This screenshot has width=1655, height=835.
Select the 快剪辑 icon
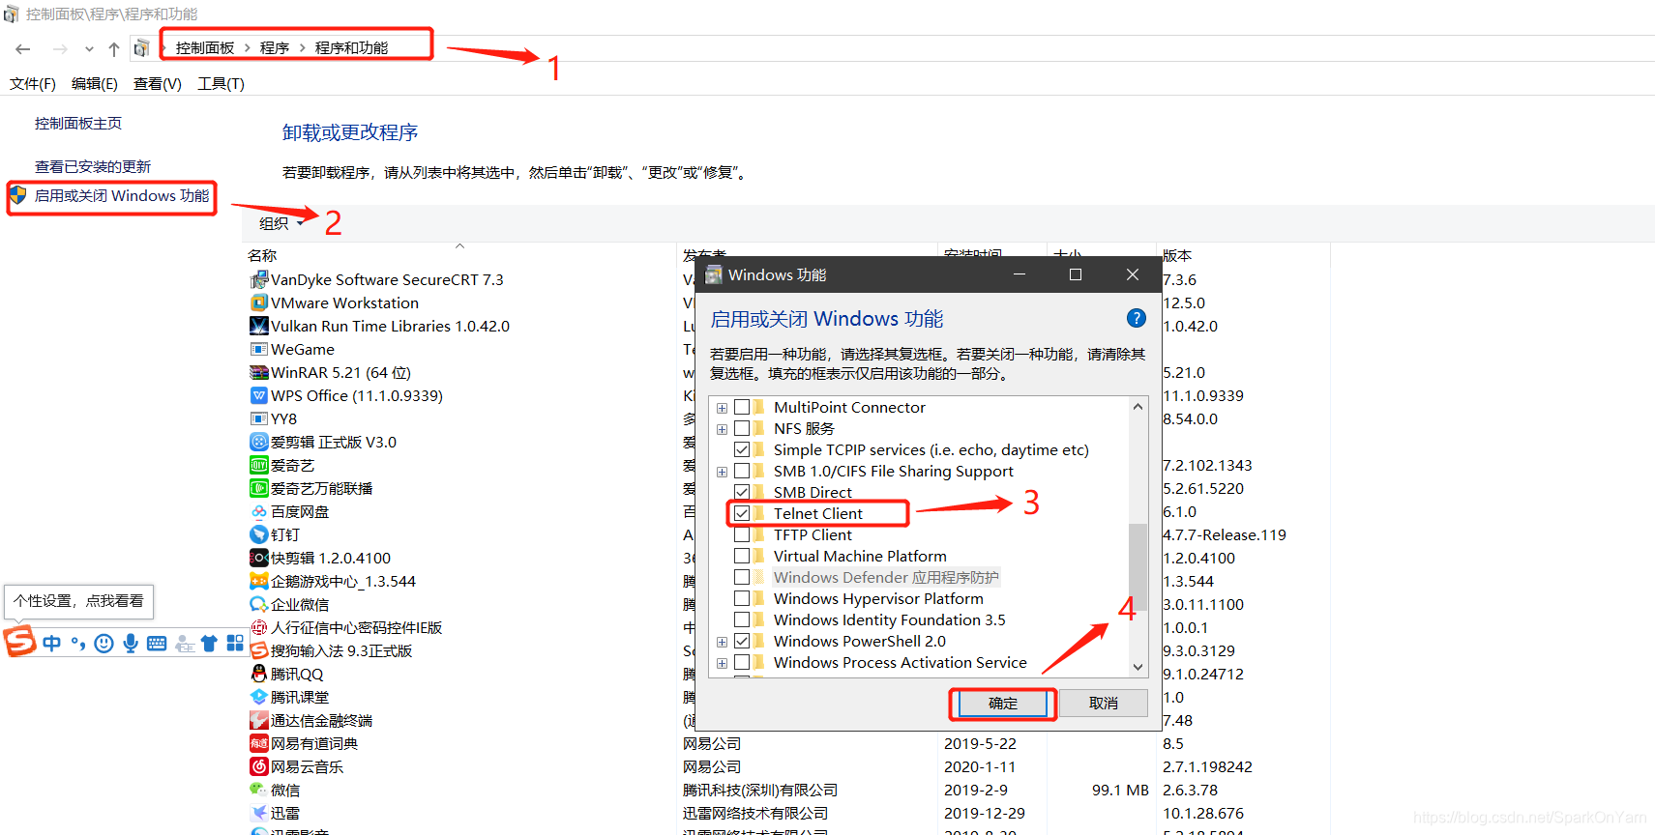pyautogui.click(x=258, y=559)
